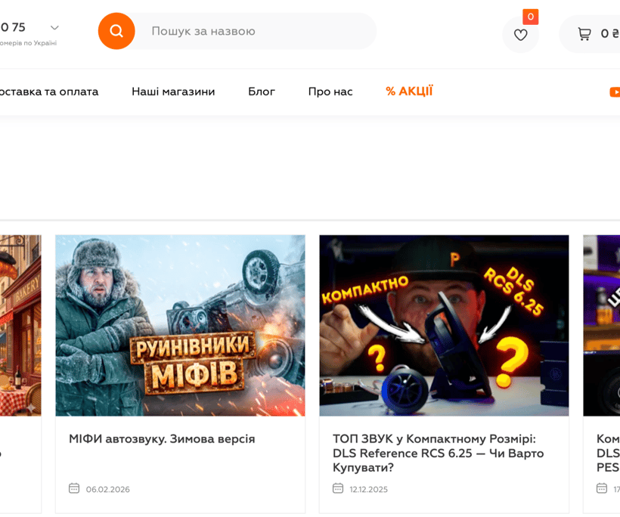Open the bakery street article thumbnail
The width and height of the screenshot is (620, 517).
(x=20, y=325)
